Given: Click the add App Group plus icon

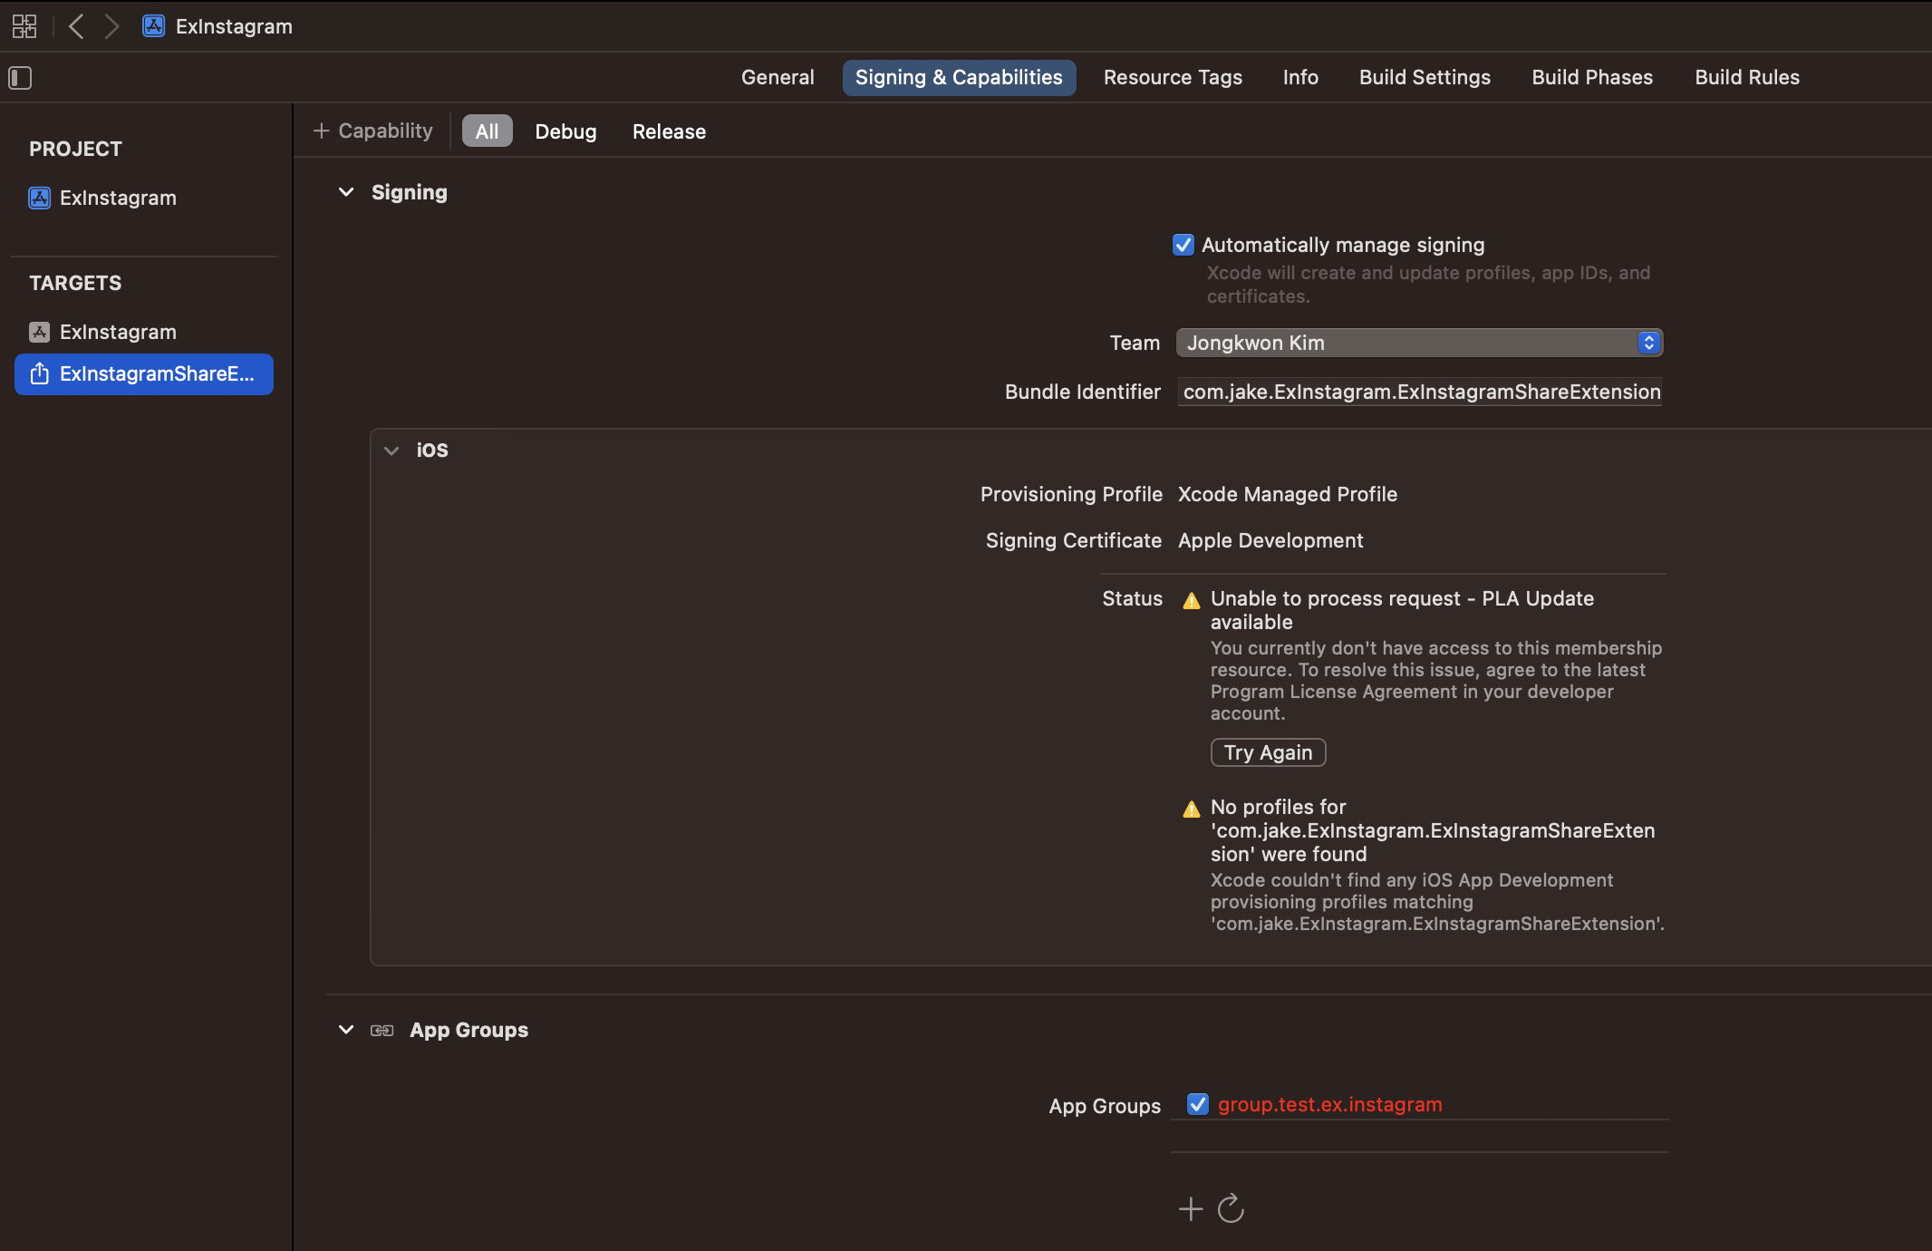Looking at the screenshot, I should (x=1191, y=1208).
